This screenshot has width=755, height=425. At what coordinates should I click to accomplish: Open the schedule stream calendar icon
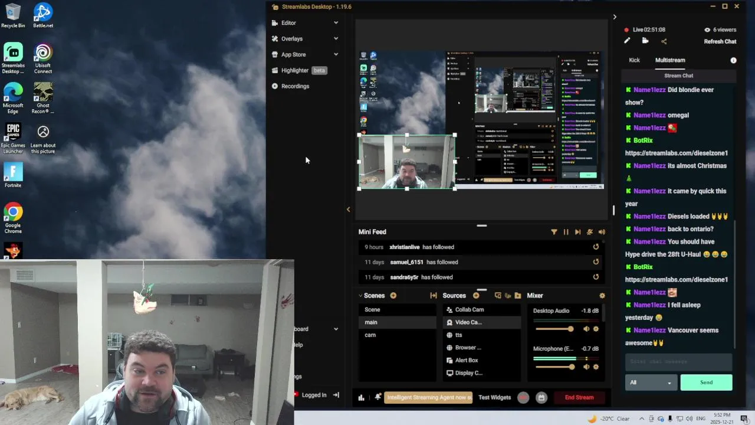tap(541, 397)
